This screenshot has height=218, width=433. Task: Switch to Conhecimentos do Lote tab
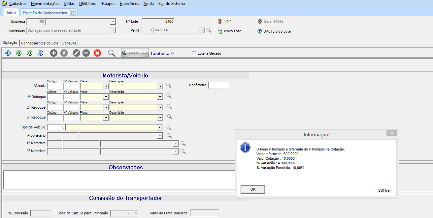pyautogui.click(x=40, y=43)
